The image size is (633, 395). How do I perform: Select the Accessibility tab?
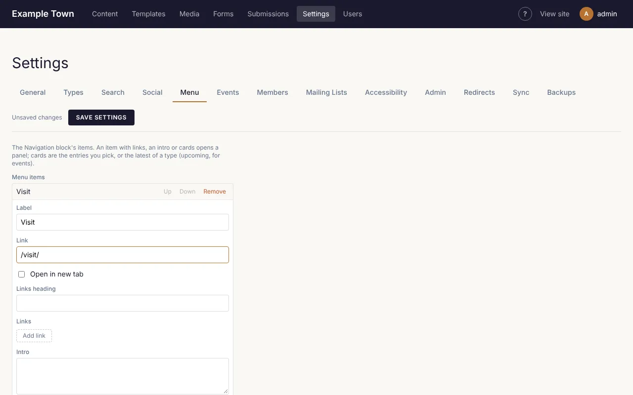point(386,92)
